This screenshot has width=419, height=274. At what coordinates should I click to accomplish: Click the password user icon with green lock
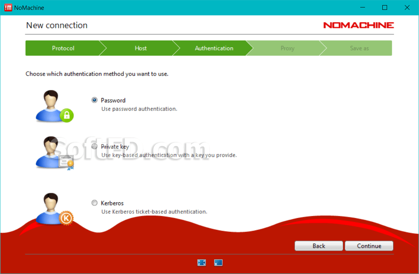click(x=54, y=106)
